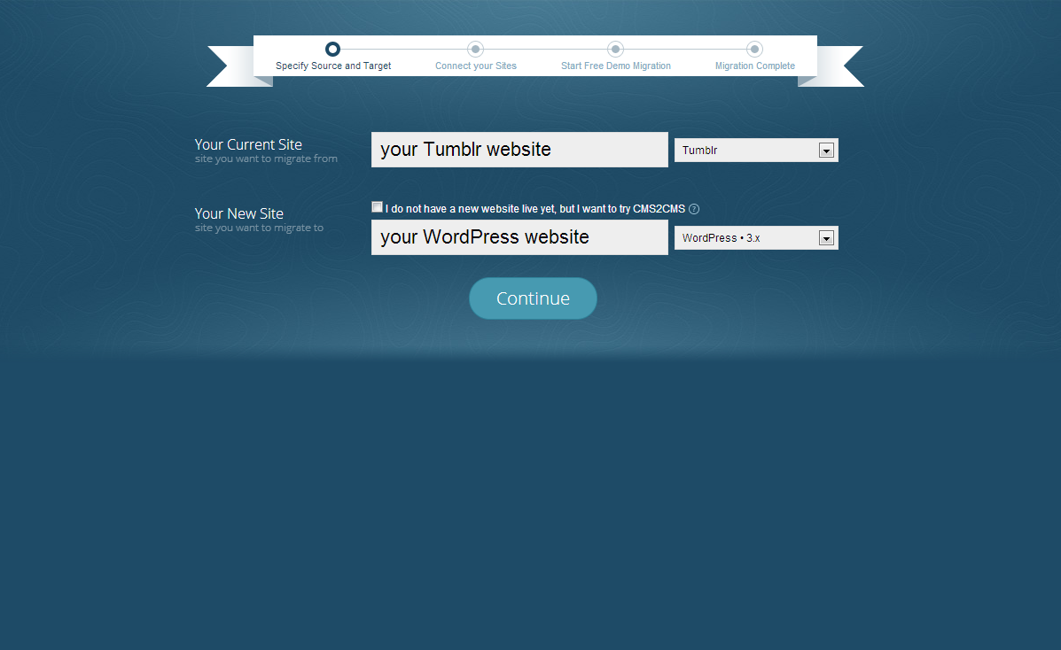This screenshot has height=650, width=1061.
Task: Click the 'site you want to migrate to' text
Action: tap(259, 228)
